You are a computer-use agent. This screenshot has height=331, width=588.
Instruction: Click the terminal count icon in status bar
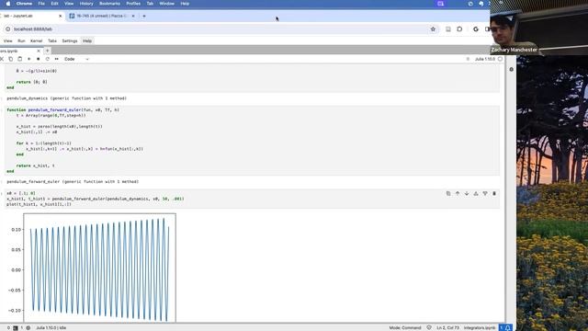click(16, 327)
